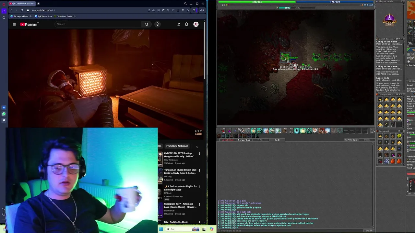Screen dimensions: 415x233
Task: Select the 'Loose Ends' quest entry
Action: click(389, 85)
